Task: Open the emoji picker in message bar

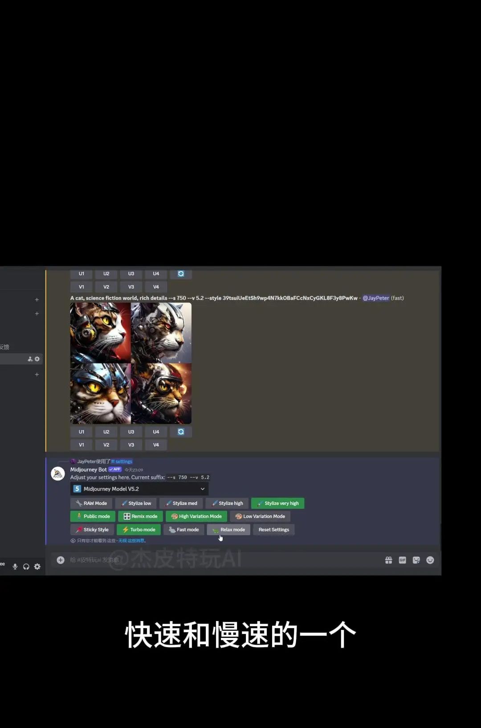Action: coord(430,560)
